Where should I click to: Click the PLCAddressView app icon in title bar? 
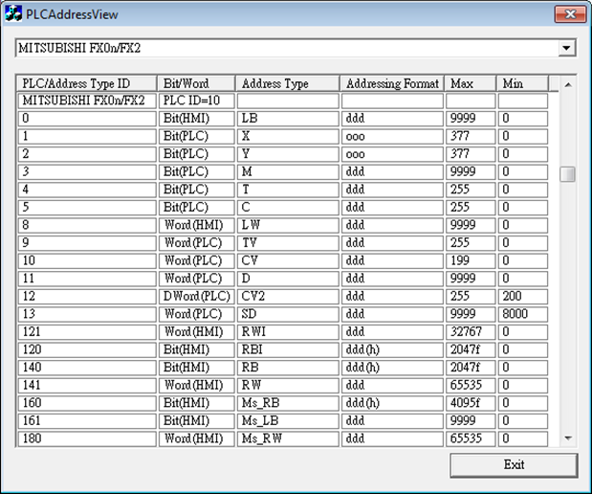click(x=13, y=13)
